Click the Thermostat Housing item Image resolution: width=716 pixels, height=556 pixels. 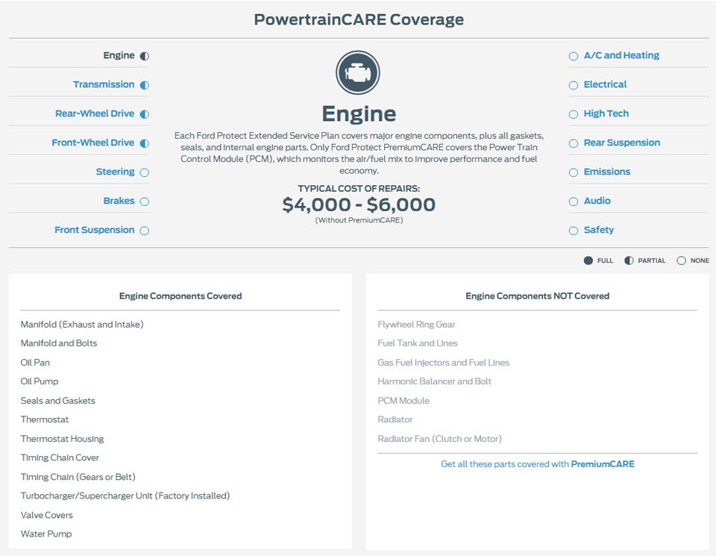(x=62, y=439)
